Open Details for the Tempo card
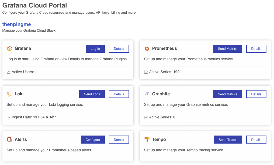274x165 pixels. click(x=256, y=140)
